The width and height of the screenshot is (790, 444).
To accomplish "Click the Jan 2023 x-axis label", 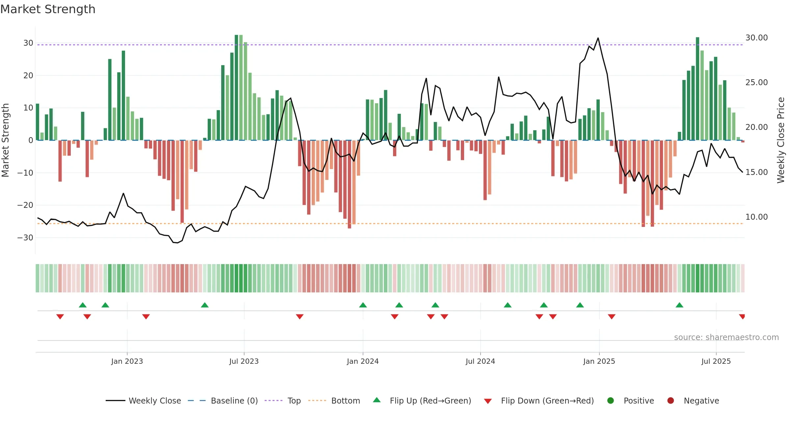I will pos(127,361).
